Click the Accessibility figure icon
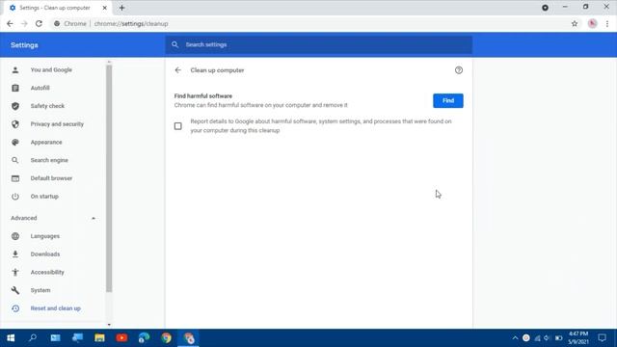The image size is (617, 347). 15,272
